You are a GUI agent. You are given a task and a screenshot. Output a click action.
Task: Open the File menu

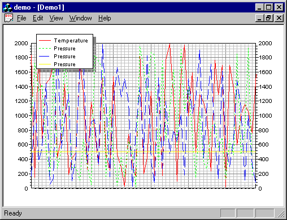(21, 18)
